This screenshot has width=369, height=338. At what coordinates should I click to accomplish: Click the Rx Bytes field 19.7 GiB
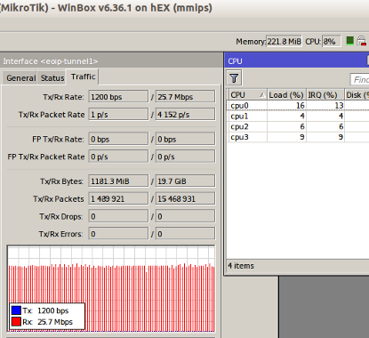pos(185,181)
